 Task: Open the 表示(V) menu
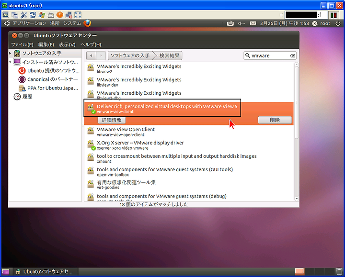[x=67, y=44]
